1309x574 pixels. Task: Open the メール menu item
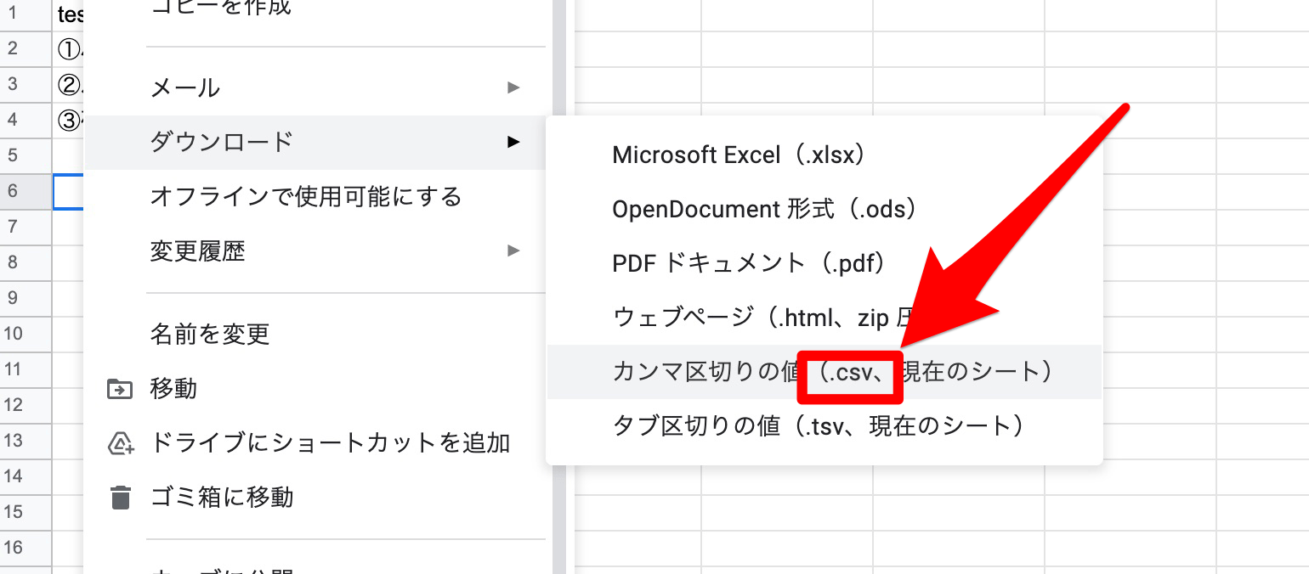pyautogui.click(x=185, y=87)
